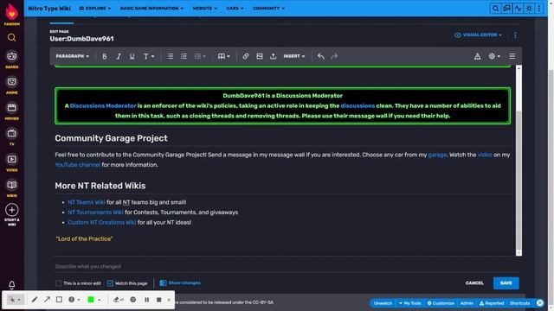
Task: Click the wiki search magnifier in the header
Action: [495, 9]
